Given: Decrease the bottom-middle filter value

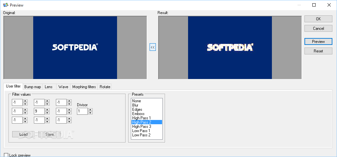Looking at the screenshot, I should click(47, 122).
